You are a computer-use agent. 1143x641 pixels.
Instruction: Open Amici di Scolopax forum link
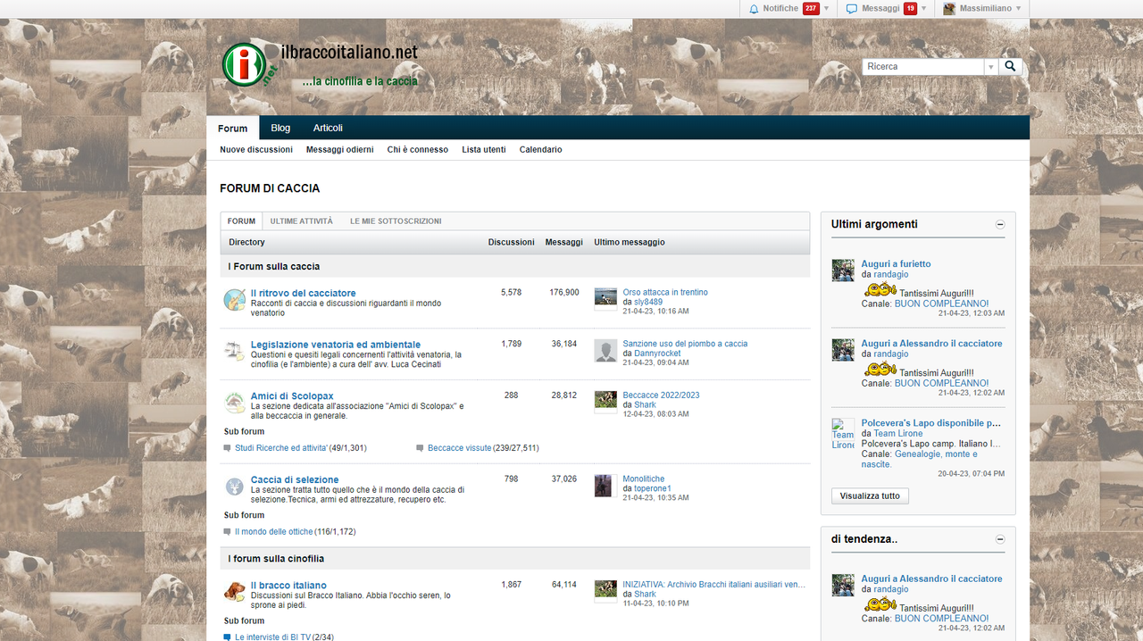(x=292, y=396)
